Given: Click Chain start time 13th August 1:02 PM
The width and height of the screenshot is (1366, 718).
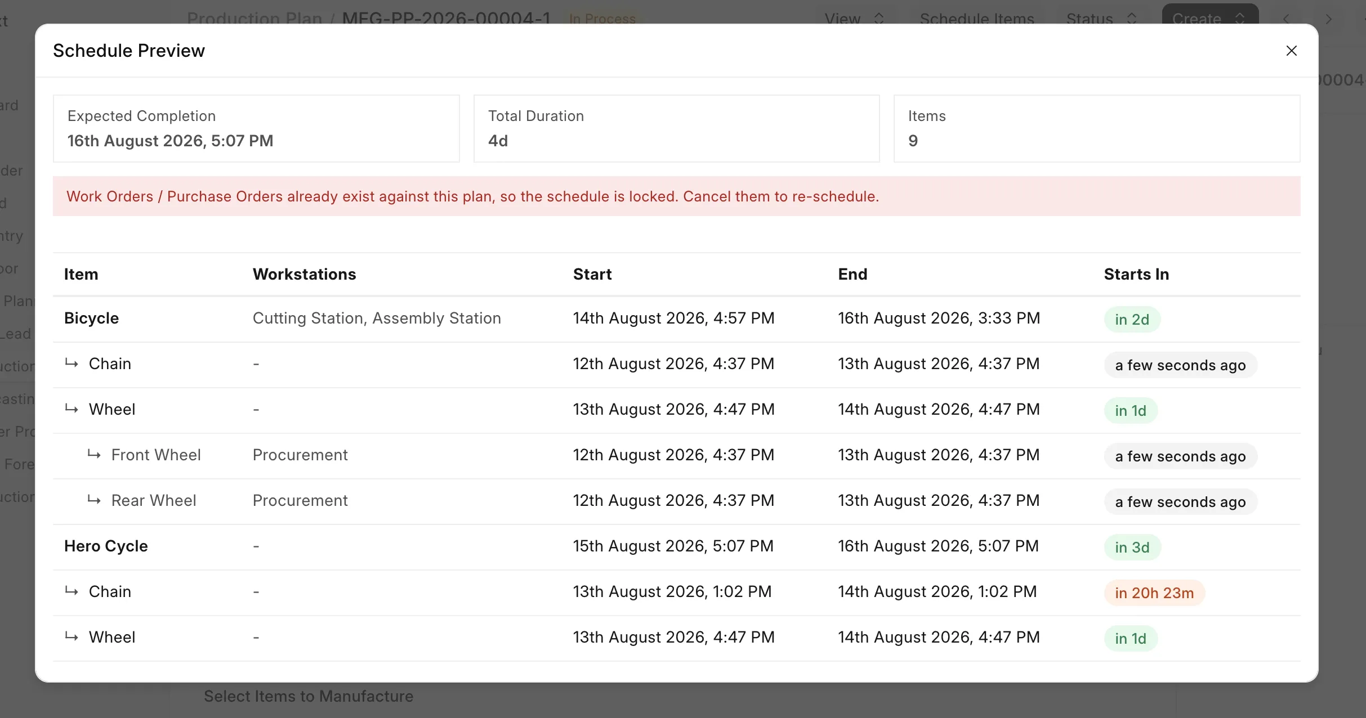Looking at the screenshot, I should tap(672, 592).
